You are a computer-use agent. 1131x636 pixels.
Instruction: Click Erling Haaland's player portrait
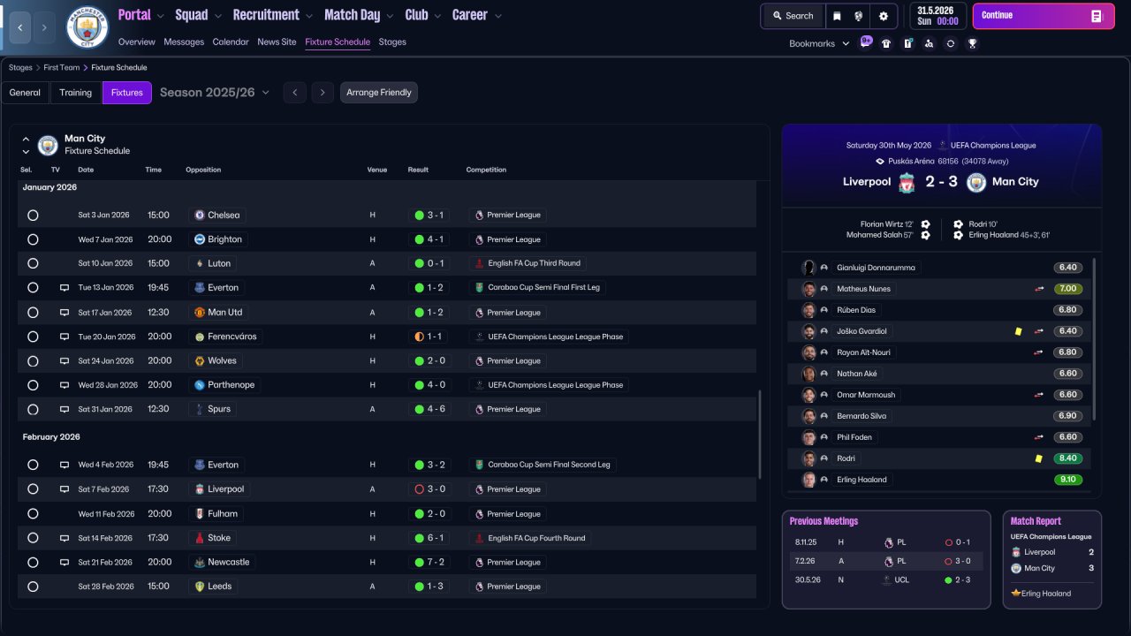[808, 480]
